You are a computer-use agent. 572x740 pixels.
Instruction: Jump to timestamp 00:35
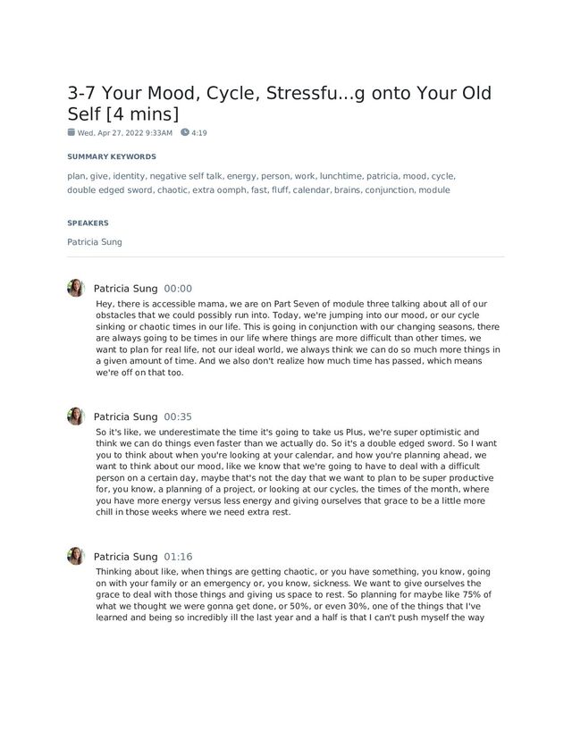[178, 417]
